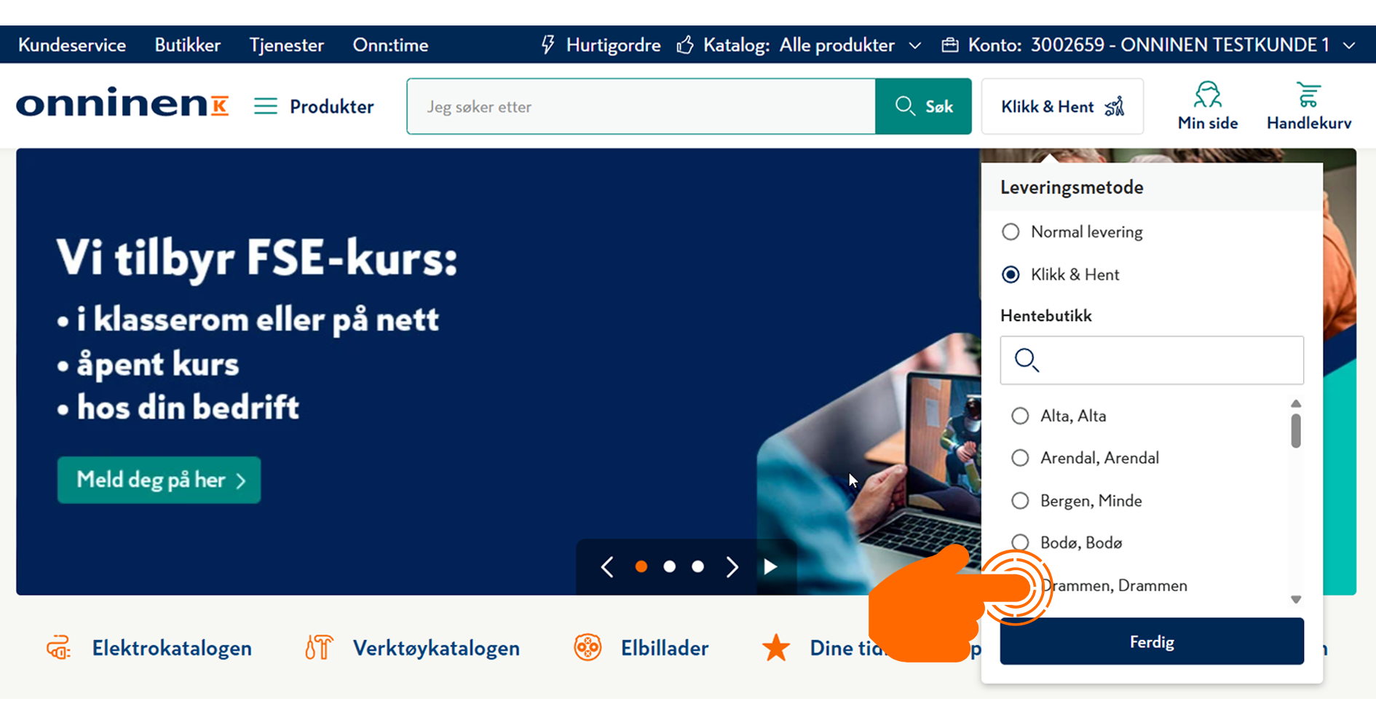Click the store list scrollbar up arrow
The width and height of the screenshot is (1376, 728).
[1296, 404]
